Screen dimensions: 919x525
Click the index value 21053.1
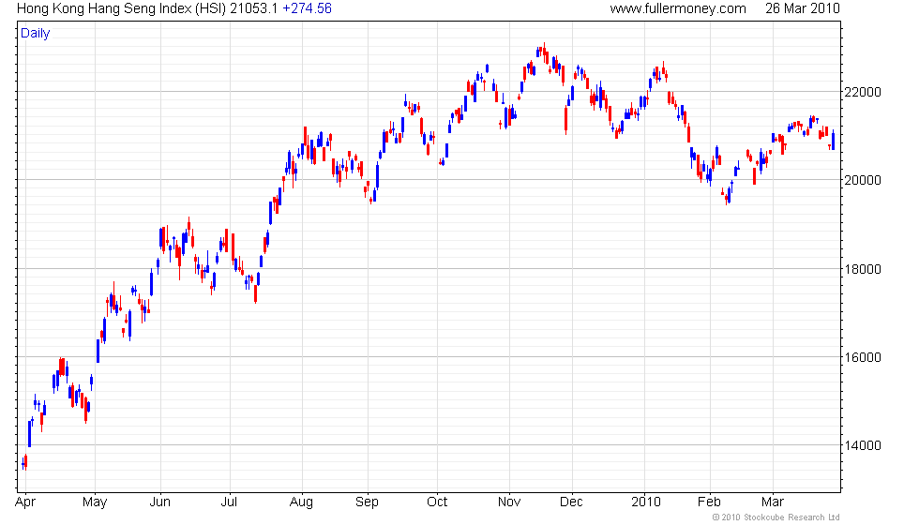(254, 8)
